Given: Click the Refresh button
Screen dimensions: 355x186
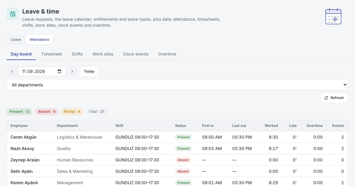Looking at the screenshot, I should (334, 98).
